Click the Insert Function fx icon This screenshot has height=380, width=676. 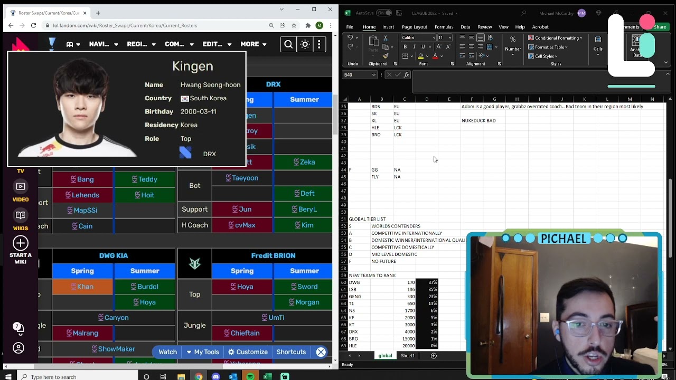coord(407,75)
